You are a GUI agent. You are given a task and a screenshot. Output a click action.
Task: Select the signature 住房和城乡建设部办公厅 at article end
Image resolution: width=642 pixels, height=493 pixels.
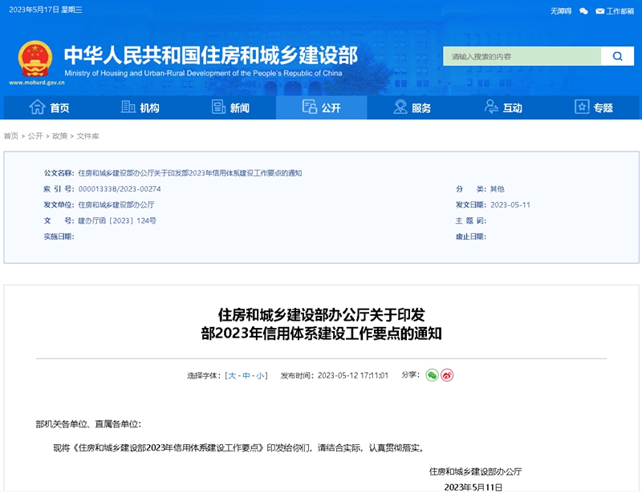475,471
